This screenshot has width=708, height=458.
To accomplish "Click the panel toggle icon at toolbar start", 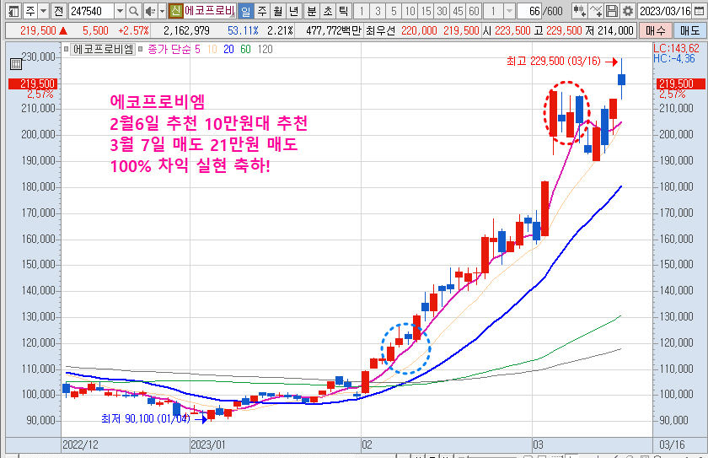I will (14, 11).
